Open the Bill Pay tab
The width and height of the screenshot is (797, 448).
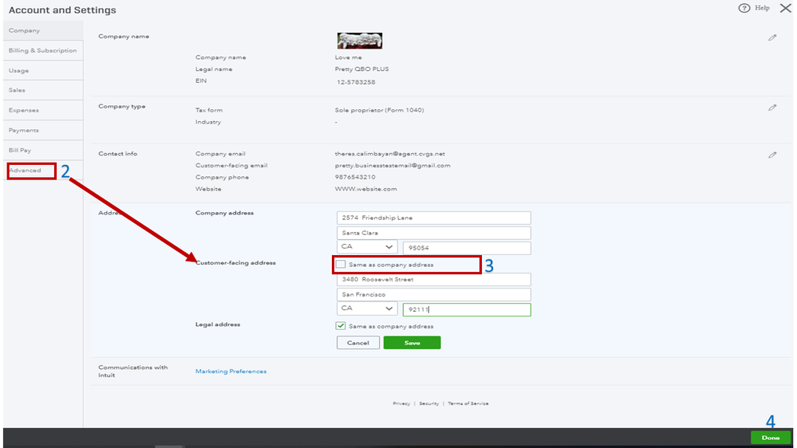[x=43, y=151]
